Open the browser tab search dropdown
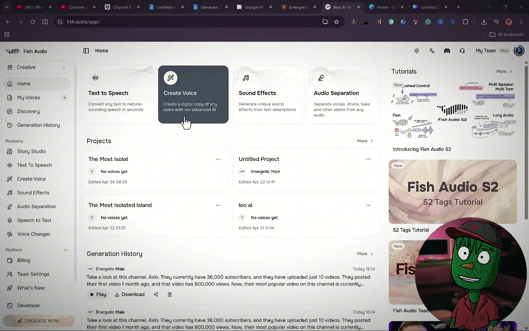Viewport: 529px width, 331px height. pyautogui.click(x=7, y=7)
